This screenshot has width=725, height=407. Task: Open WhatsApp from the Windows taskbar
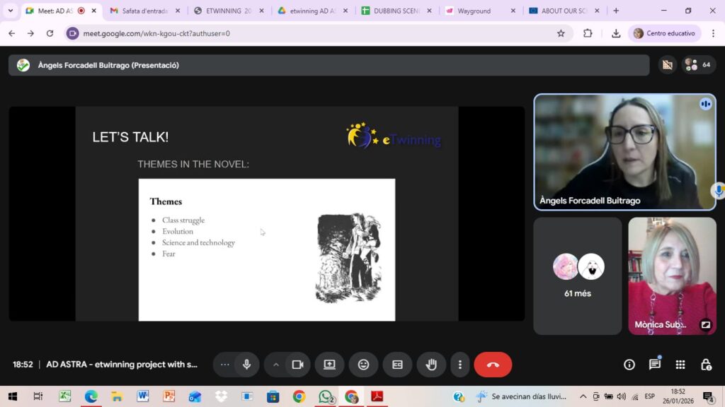point(325,396)
